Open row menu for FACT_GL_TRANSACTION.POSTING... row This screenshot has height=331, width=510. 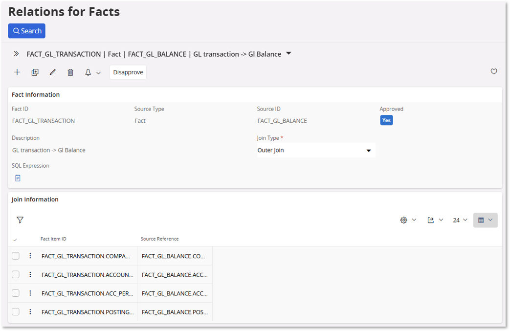pyautogui.click(x=30, y=311)
